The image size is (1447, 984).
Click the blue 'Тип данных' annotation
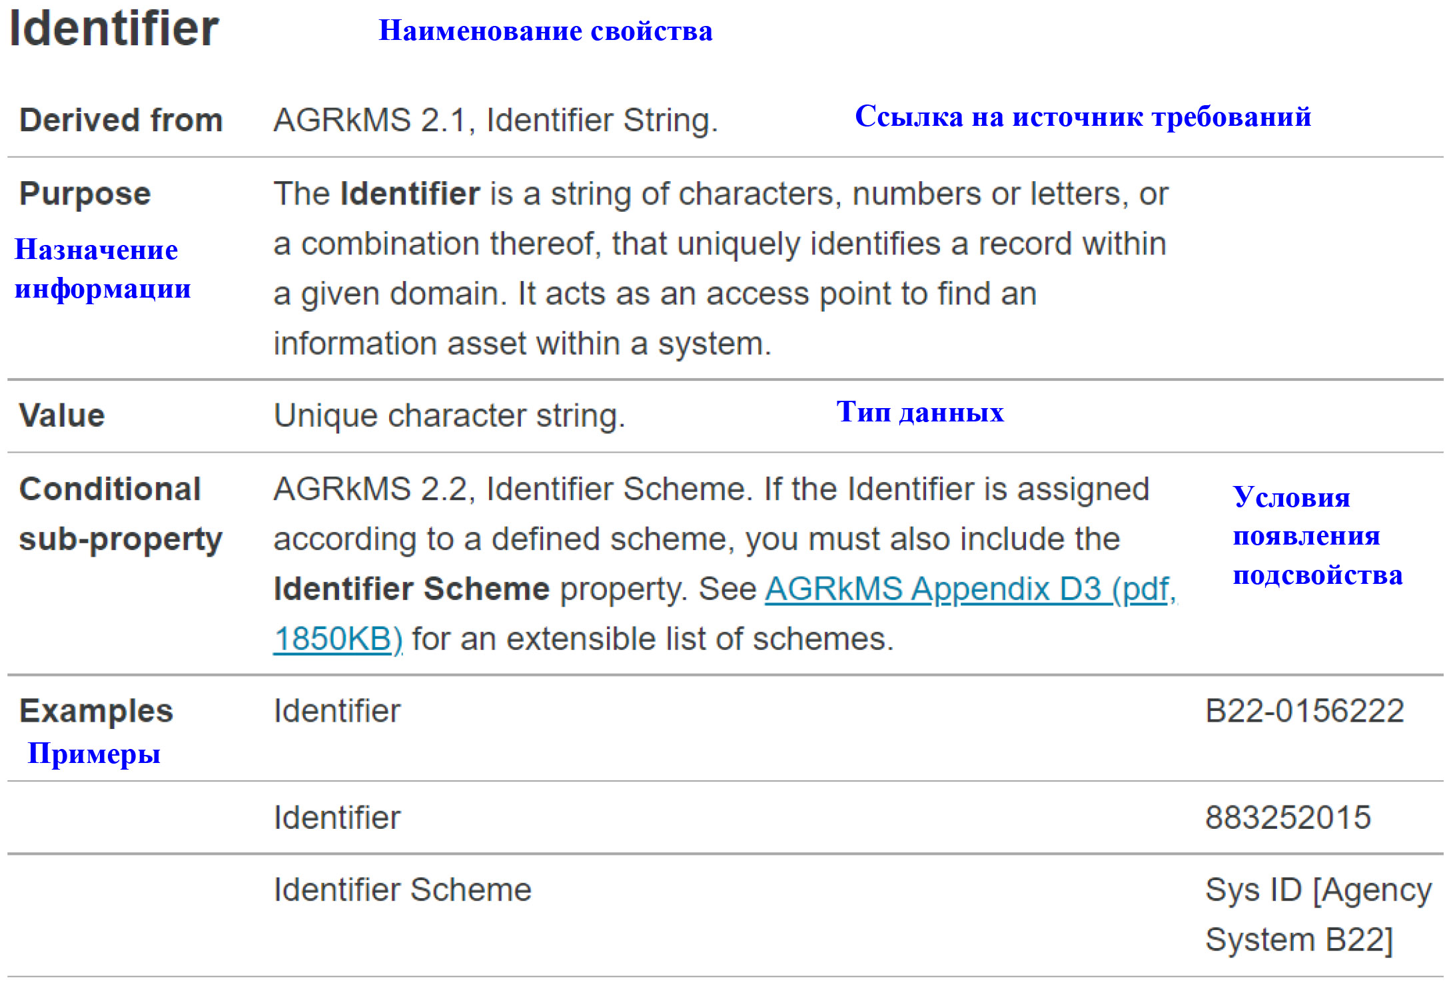[x=920, y=412]
